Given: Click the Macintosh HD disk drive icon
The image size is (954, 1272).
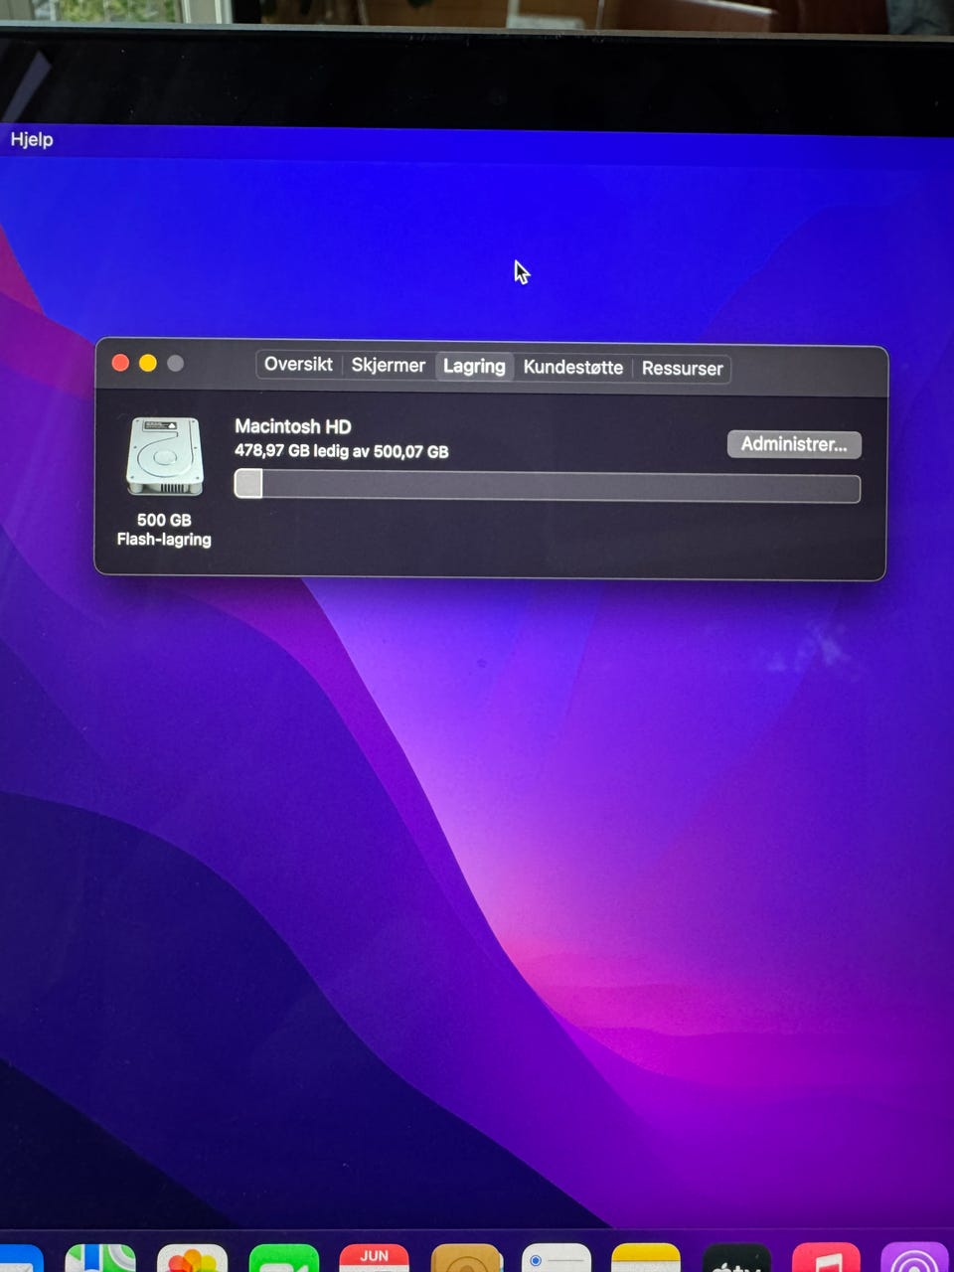Looking at the screenshot, I should 165,456.
